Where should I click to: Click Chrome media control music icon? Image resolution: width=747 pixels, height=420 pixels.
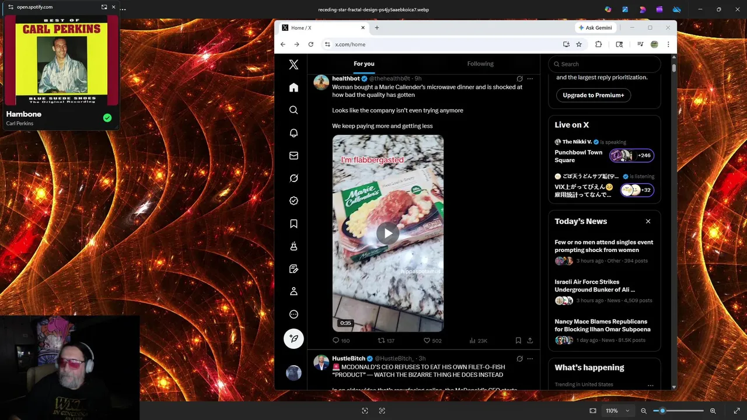click(640, 44)
